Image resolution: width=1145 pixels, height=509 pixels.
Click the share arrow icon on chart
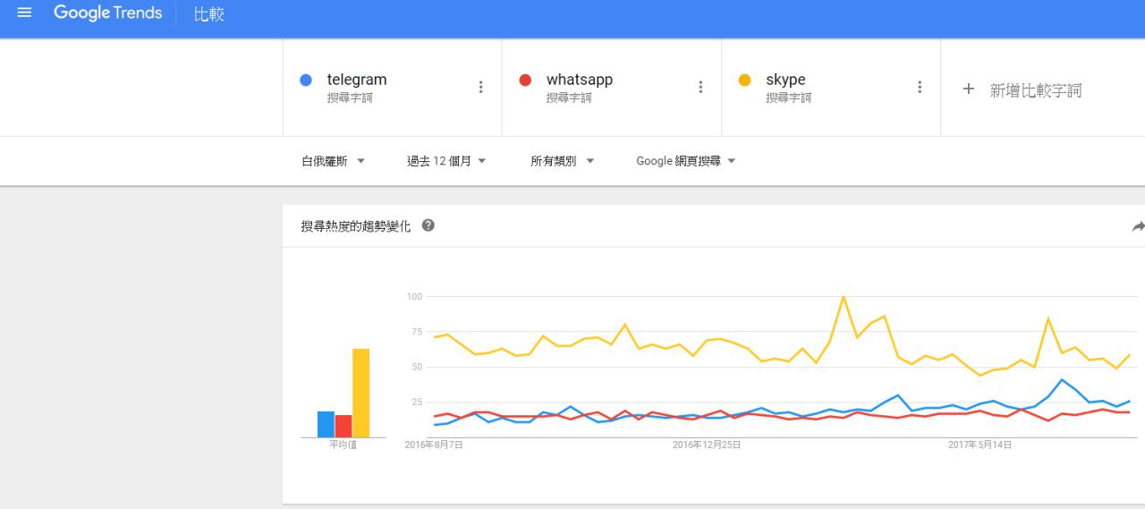(x=1138, y=227)
